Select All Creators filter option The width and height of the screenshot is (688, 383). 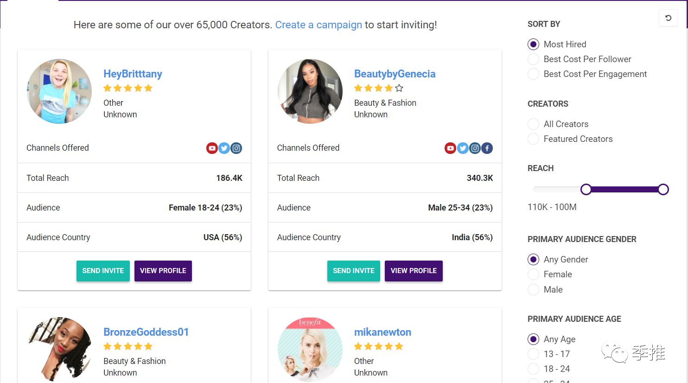[x=534, y=124]
